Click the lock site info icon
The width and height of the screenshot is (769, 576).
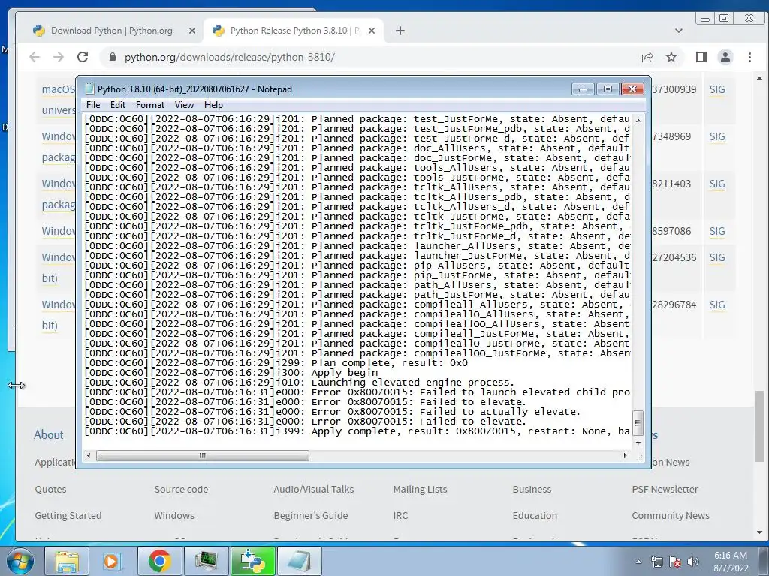113,57
